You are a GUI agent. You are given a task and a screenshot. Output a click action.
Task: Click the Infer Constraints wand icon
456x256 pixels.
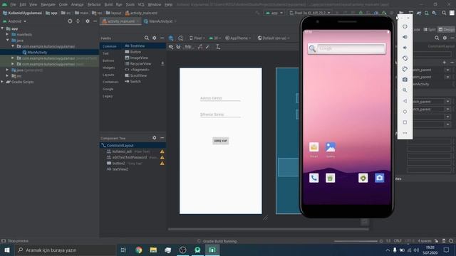207,47
